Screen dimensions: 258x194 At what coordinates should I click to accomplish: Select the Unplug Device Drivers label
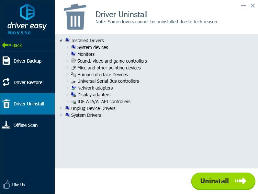93,108
